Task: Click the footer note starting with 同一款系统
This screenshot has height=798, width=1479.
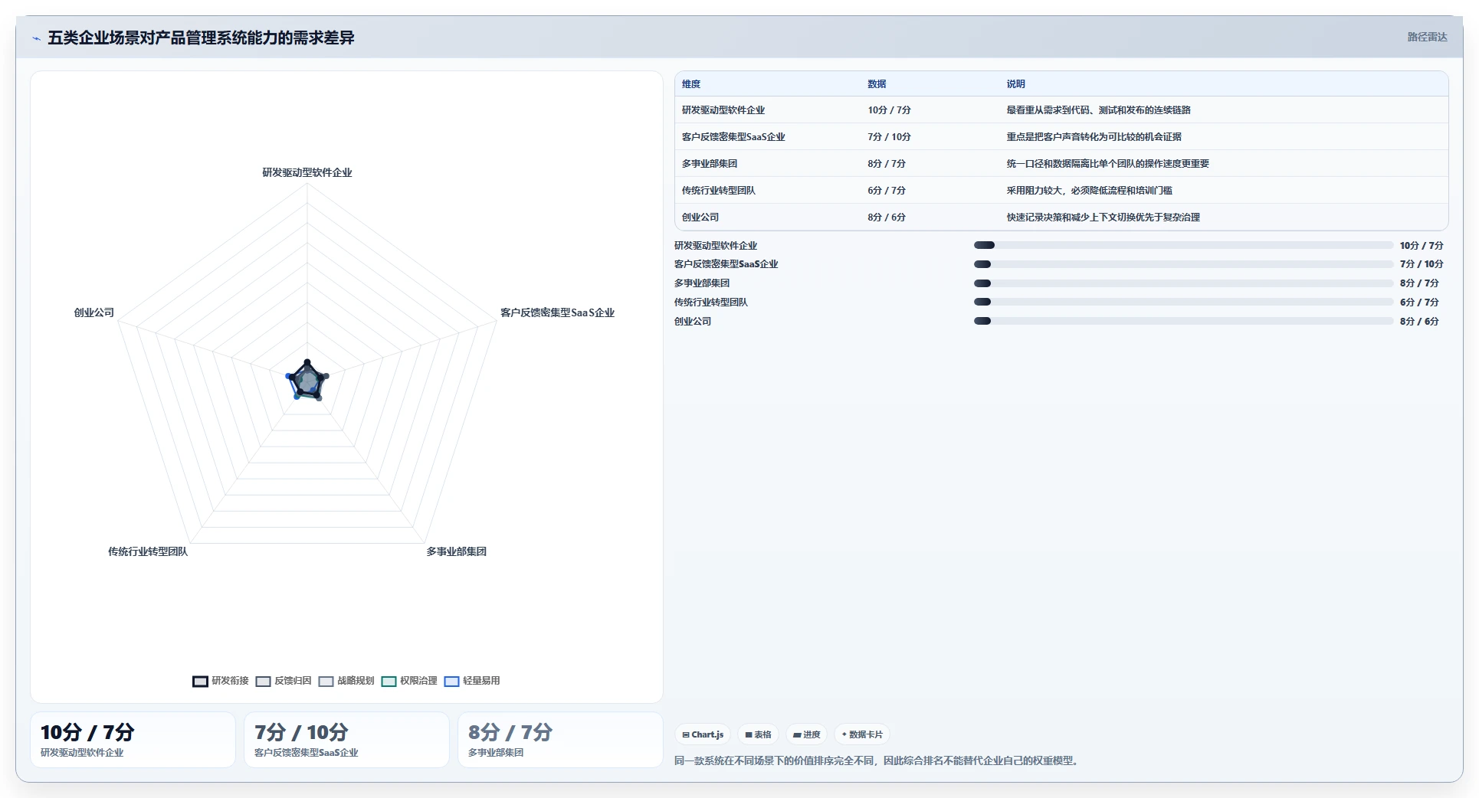Action: 878,761
